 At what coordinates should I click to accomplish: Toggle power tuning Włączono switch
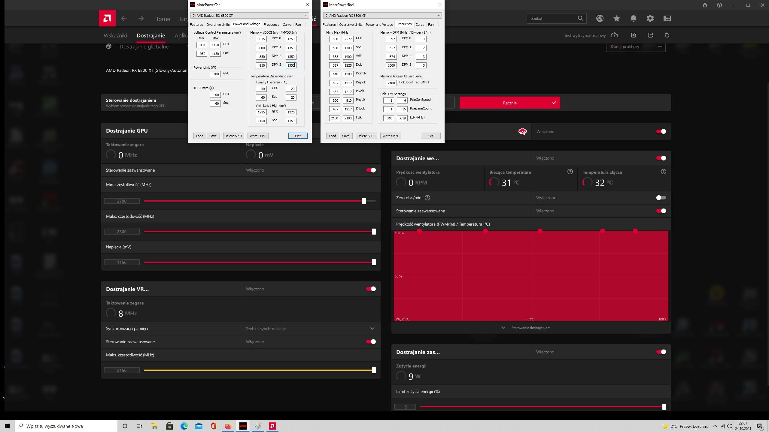(x=661, y=352)
